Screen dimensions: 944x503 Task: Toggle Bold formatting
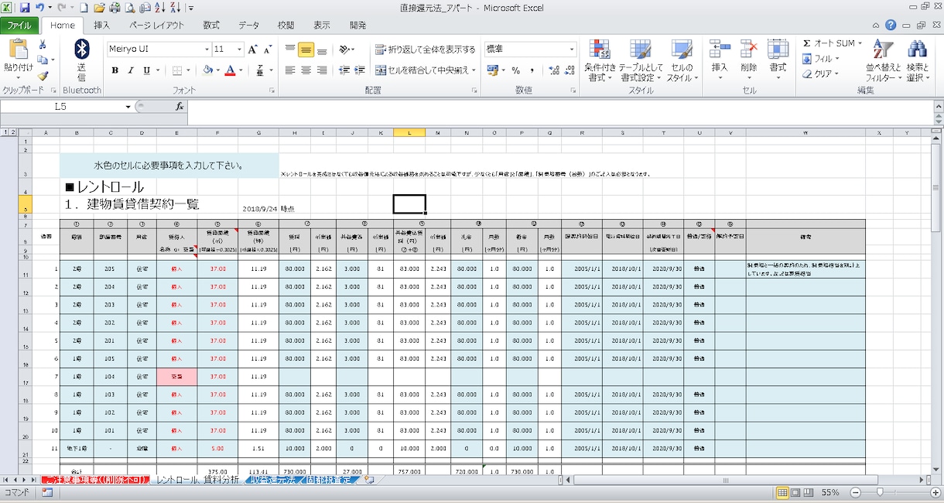click(115, 70)
